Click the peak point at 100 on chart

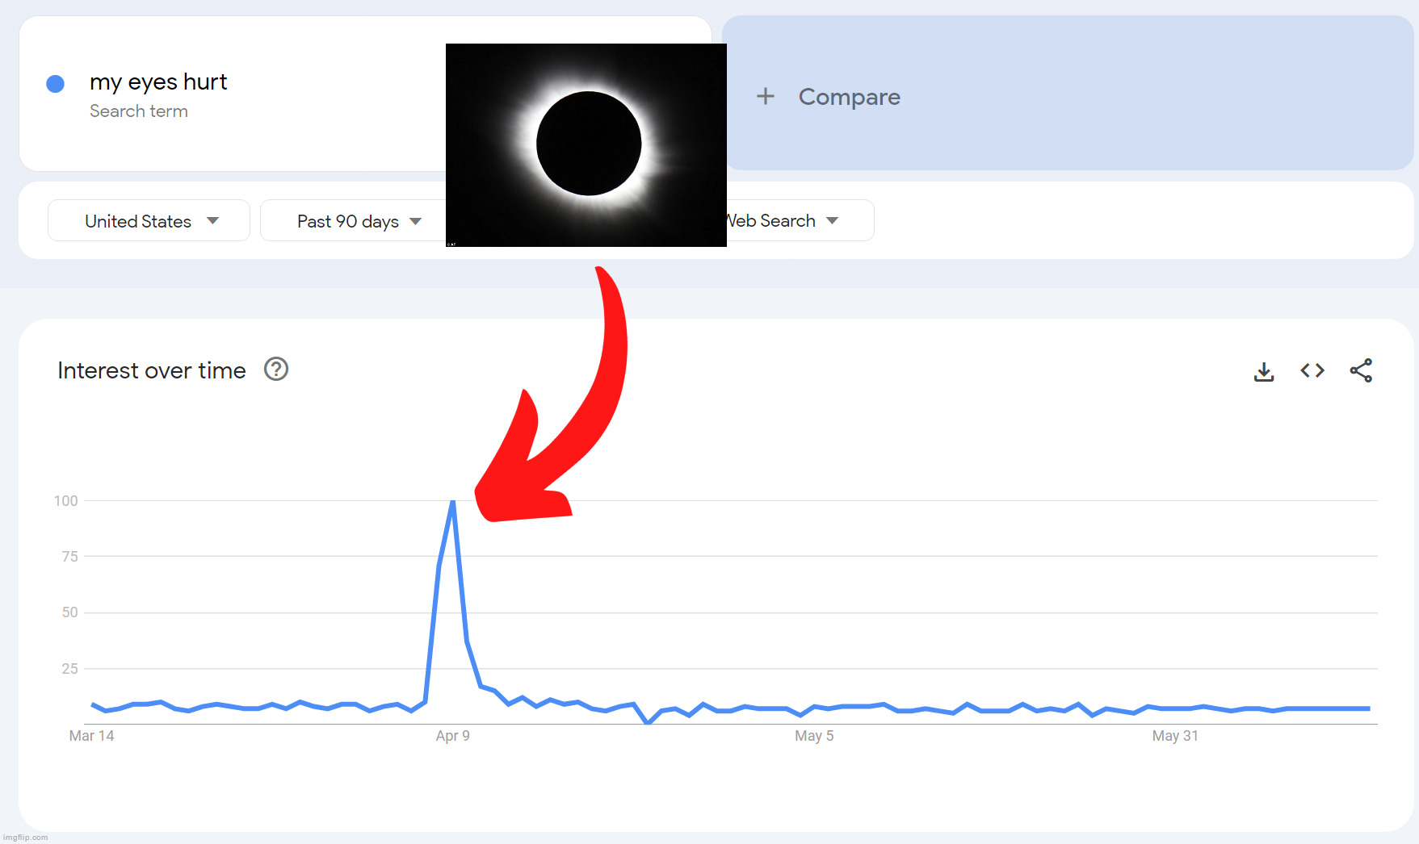click(x=453, y=501)
